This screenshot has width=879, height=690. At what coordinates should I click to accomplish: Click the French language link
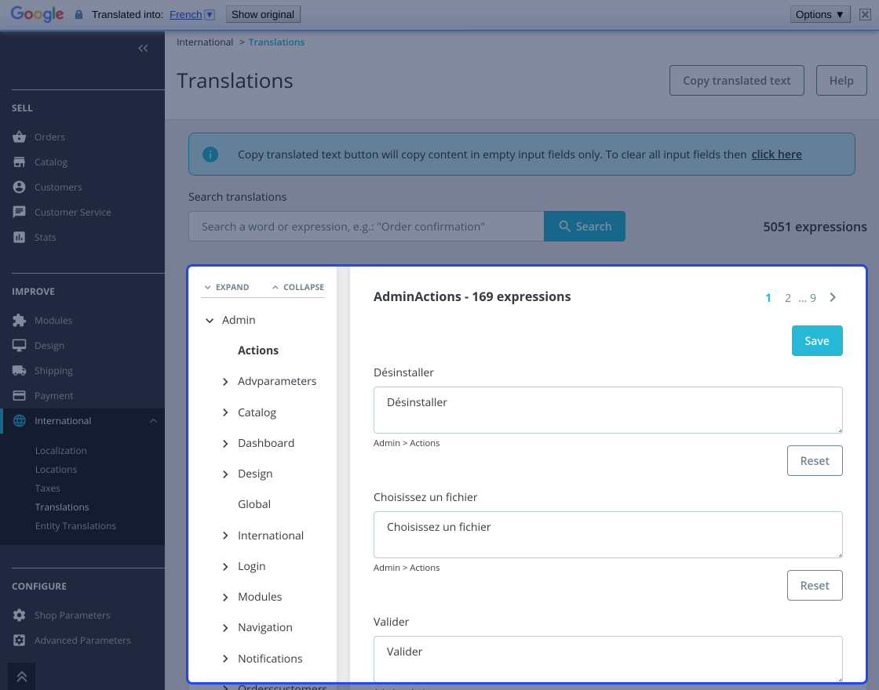(x=185, y=15)
